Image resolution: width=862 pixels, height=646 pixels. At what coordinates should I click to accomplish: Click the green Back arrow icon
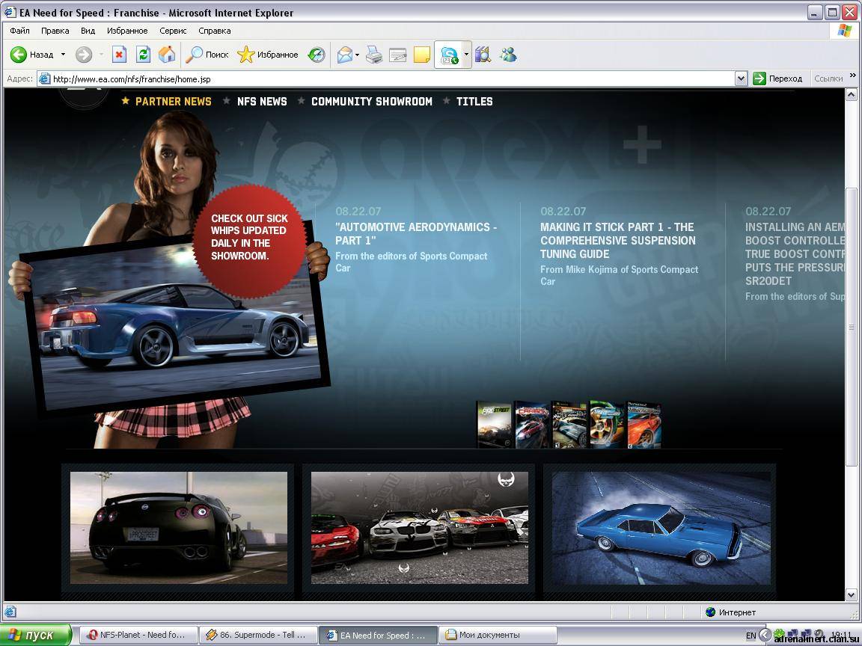(x=18, y=55)
